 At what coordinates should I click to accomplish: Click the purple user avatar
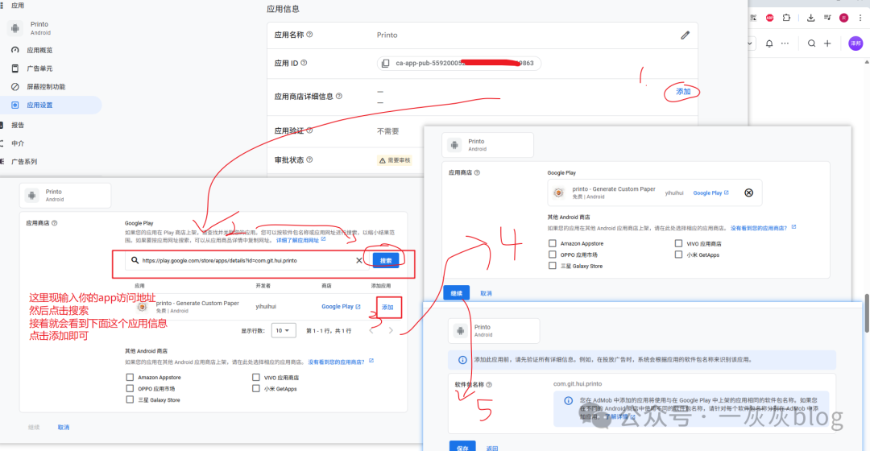click(x=855, y=43)
